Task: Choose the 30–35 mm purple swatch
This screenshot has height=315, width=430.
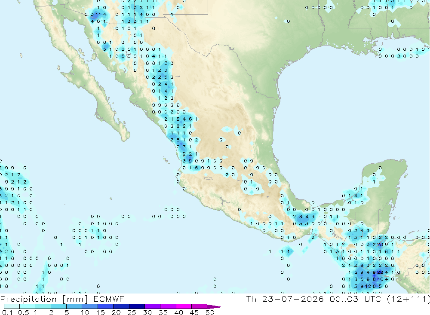Action: click(x=153, y=306)
